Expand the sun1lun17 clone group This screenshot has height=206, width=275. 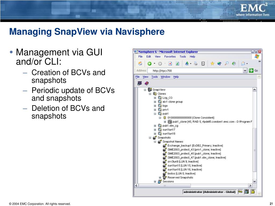click(155, 130)
